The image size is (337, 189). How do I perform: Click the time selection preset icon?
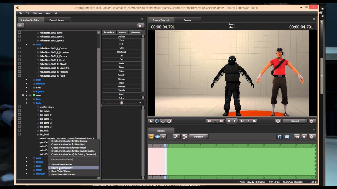click(x=185, y=137)
